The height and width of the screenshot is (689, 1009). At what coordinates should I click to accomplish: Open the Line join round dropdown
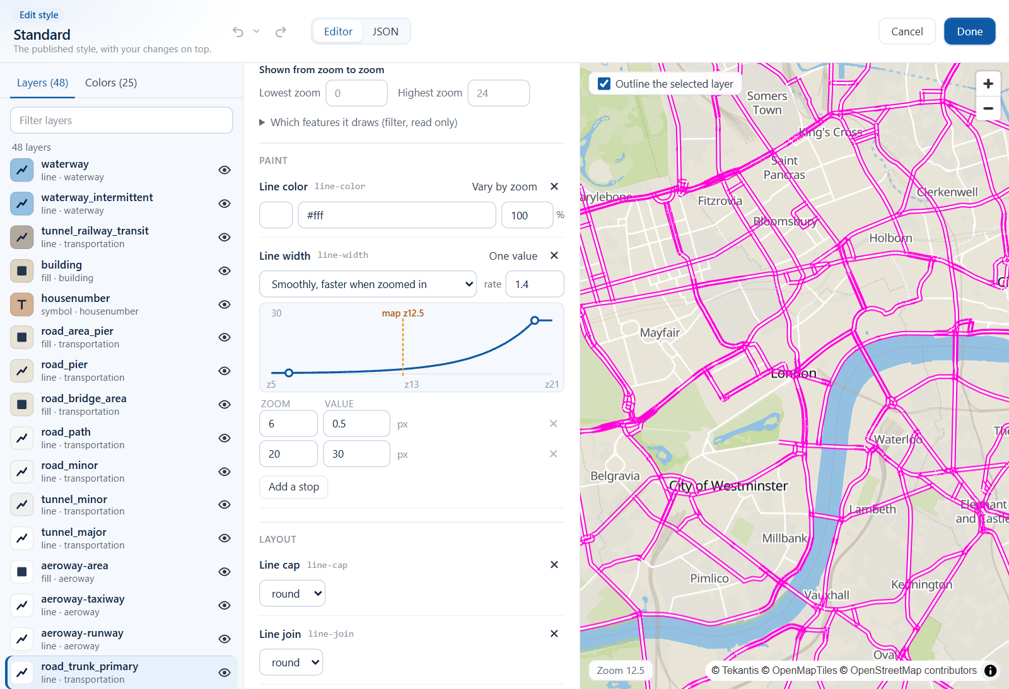coord(291,663)
